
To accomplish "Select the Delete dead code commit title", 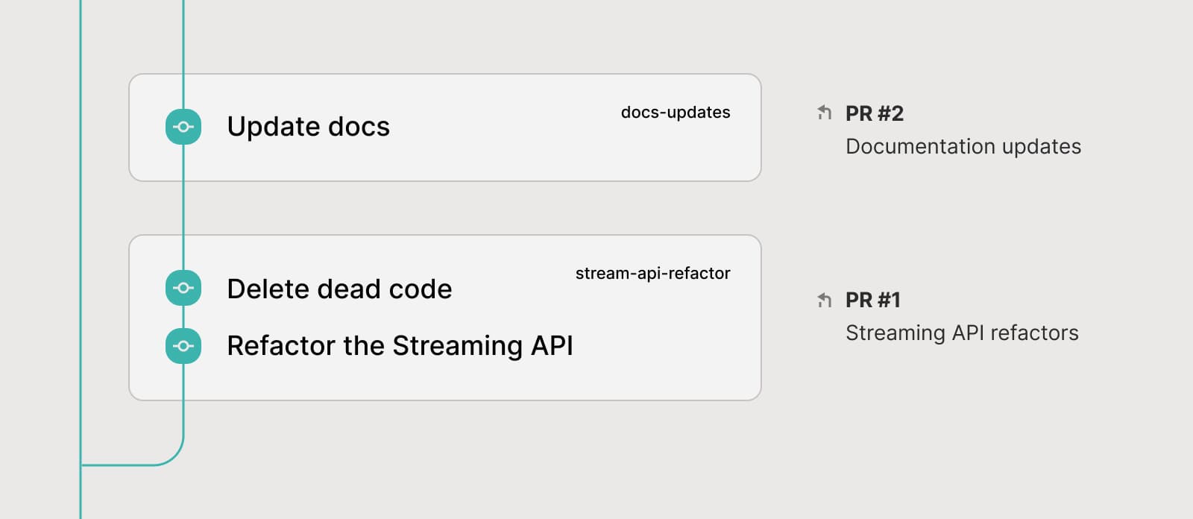I will [x=339, y=289].
